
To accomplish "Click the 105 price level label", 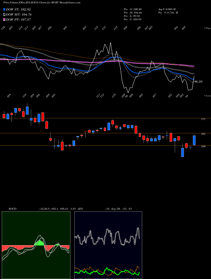I will click(x=203, y=134).
